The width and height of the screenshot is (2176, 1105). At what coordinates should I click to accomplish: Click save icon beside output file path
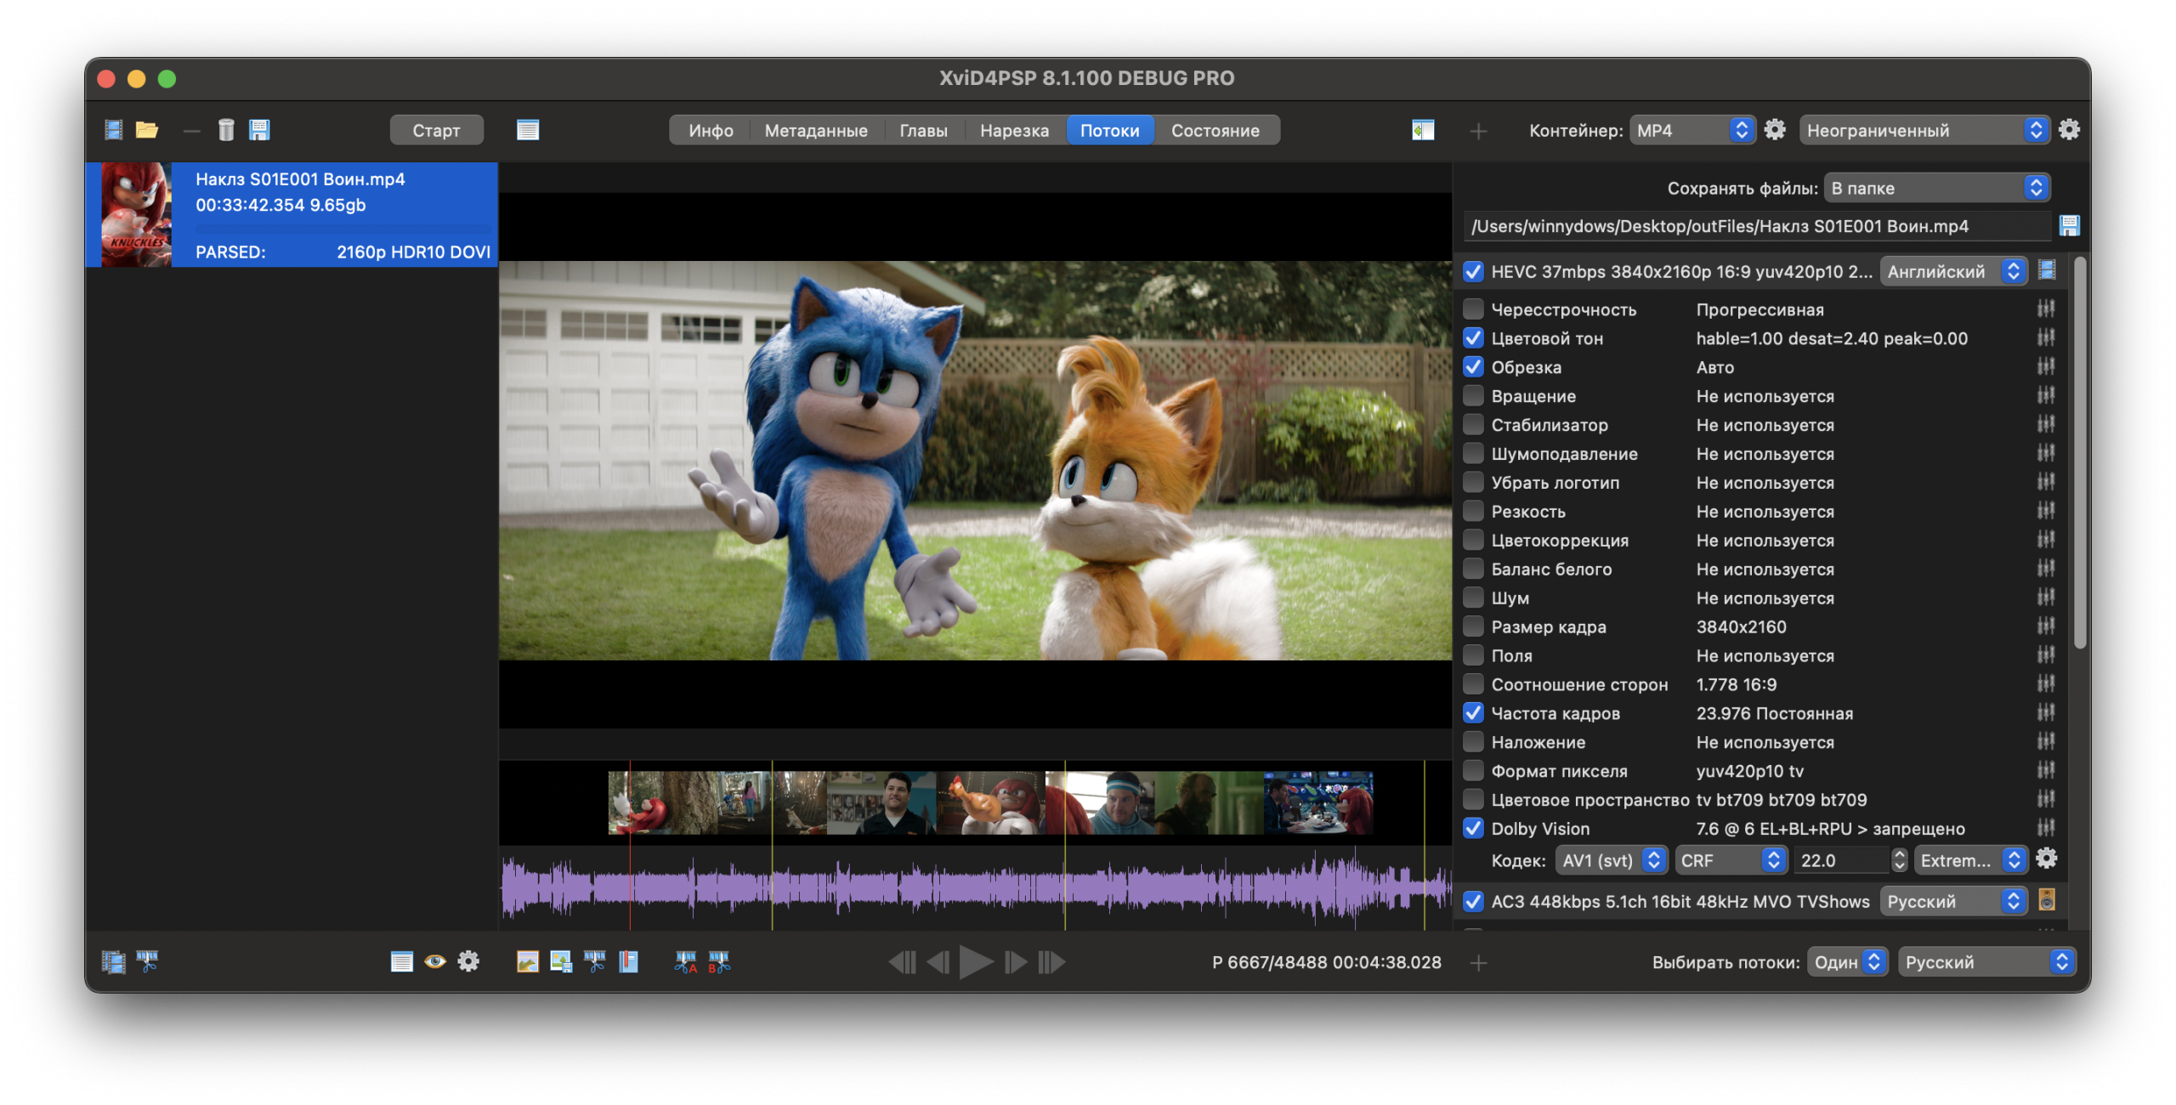(x=2069, y=225)
